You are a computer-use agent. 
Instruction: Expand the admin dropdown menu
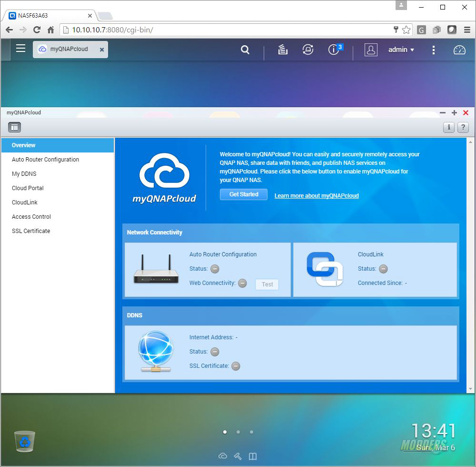(x=401, y=50)
